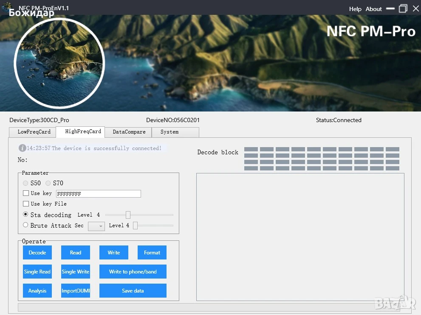421x315 pixels.
Task: Click the first Decode block indicator cell
Action: pyautogui.click(x=251, y=149)
